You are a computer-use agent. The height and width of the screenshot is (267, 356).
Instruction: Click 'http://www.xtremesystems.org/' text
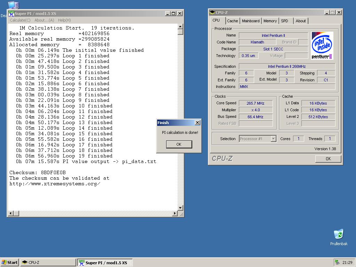[x=55, y=184]
